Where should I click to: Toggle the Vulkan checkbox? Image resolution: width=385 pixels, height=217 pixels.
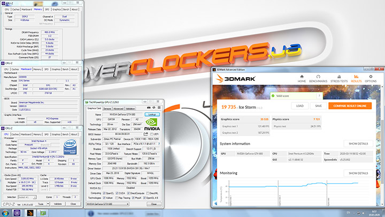coord(104,198)
